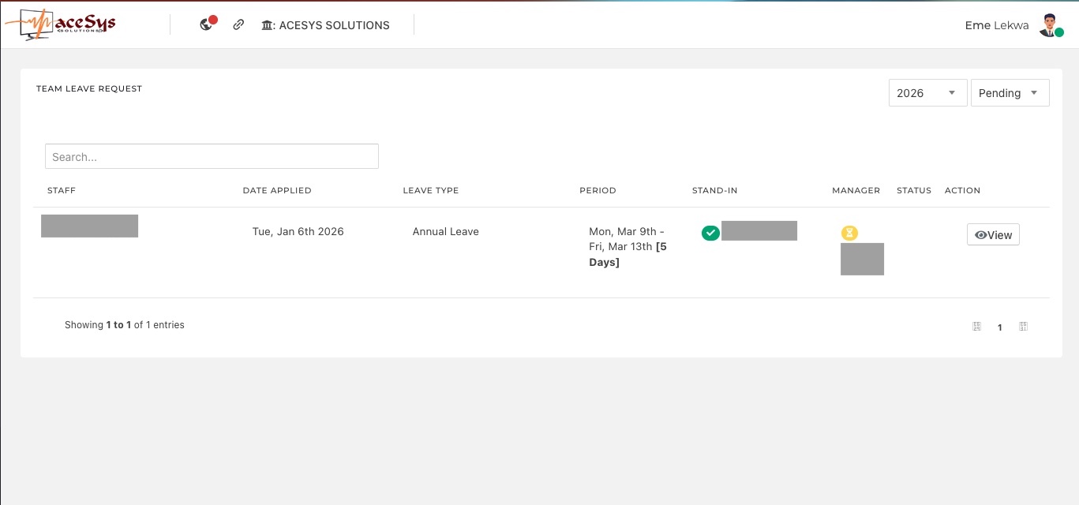Click the green stand-in approved checkmark

[x=710, y=233]
